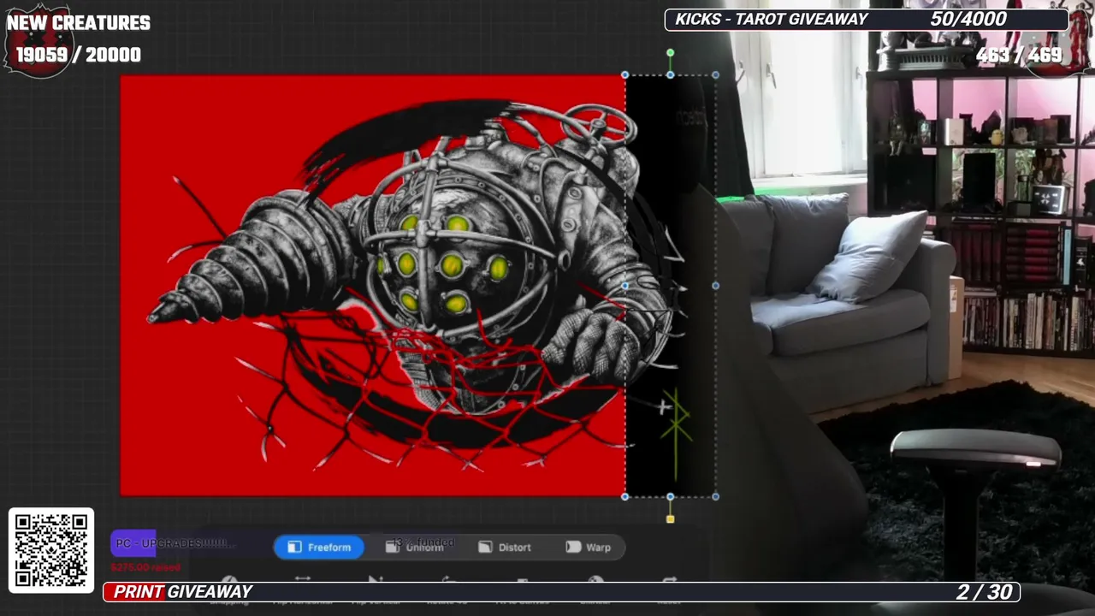
Task: Click the left-middle edge transform handle
Action: point(625,286)
